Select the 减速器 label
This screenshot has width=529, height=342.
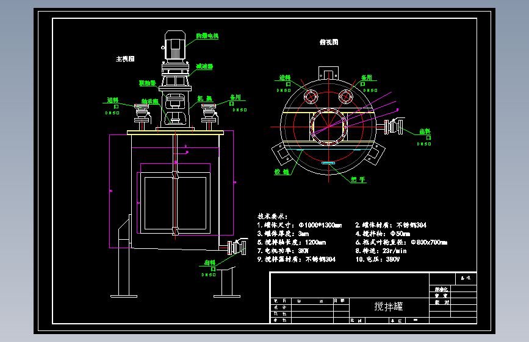(204, 66)
